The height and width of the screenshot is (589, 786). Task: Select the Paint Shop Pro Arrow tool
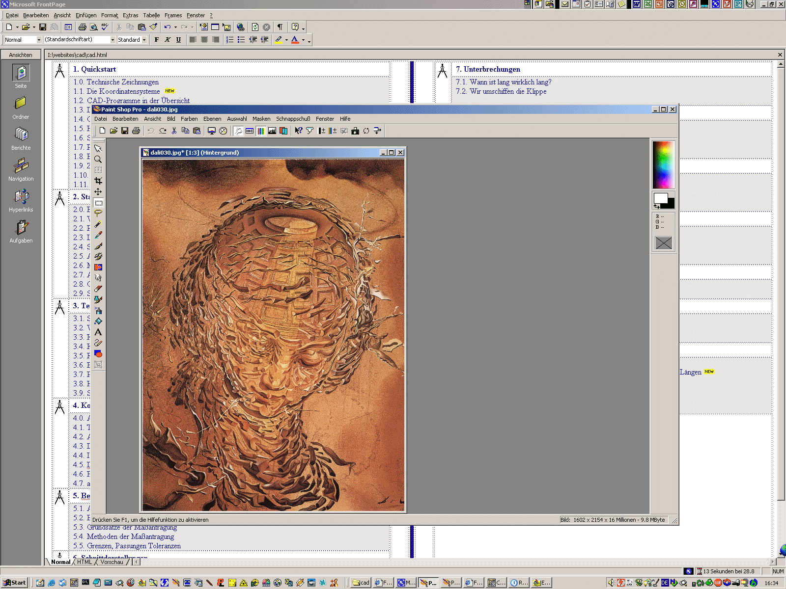click(x=98, y=148)
